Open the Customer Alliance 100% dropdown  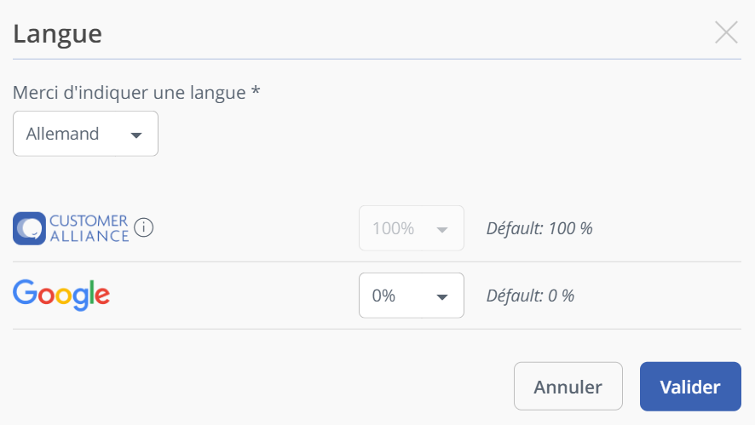coord(412,228)
